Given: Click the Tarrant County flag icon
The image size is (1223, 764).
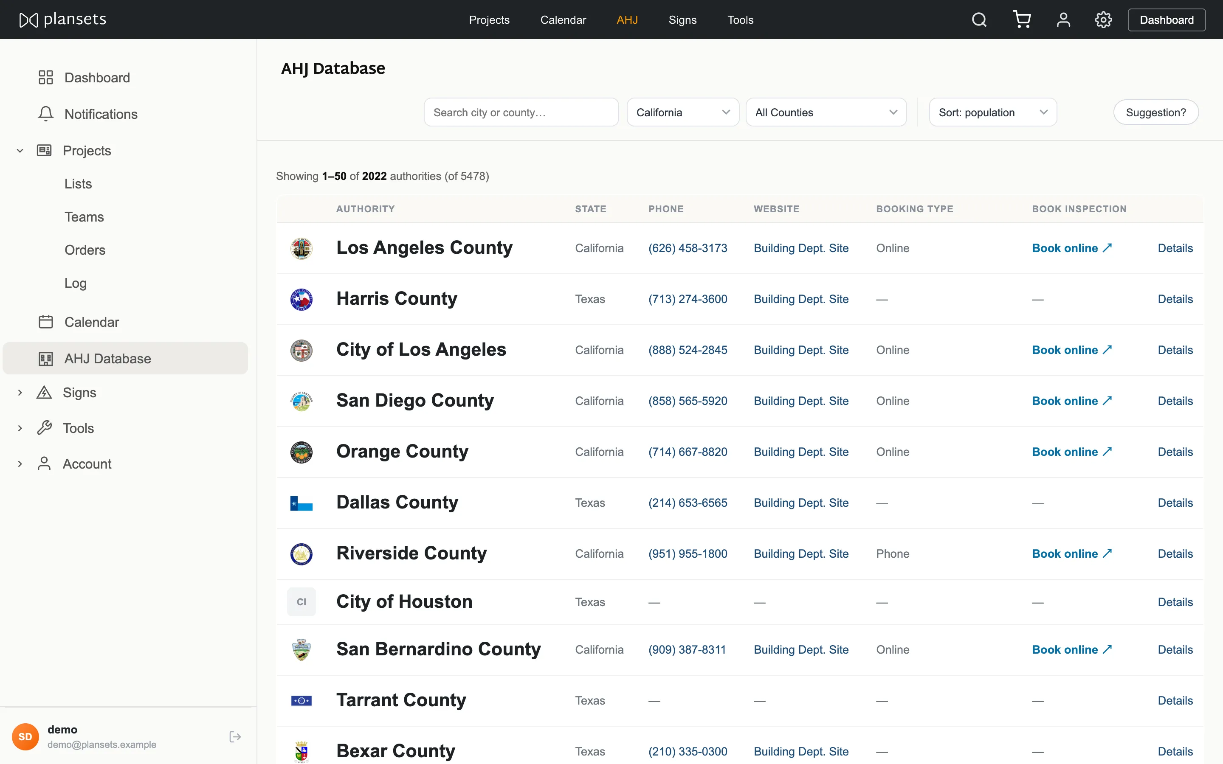Looking at the screenshot, I should tap(301, 701).
